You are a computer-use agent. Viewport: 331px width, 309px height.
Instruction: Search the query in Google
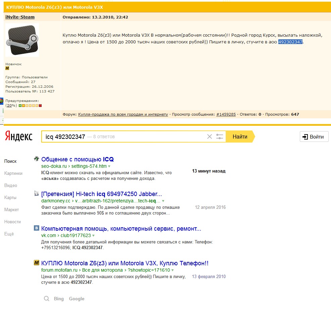point(76,299)
